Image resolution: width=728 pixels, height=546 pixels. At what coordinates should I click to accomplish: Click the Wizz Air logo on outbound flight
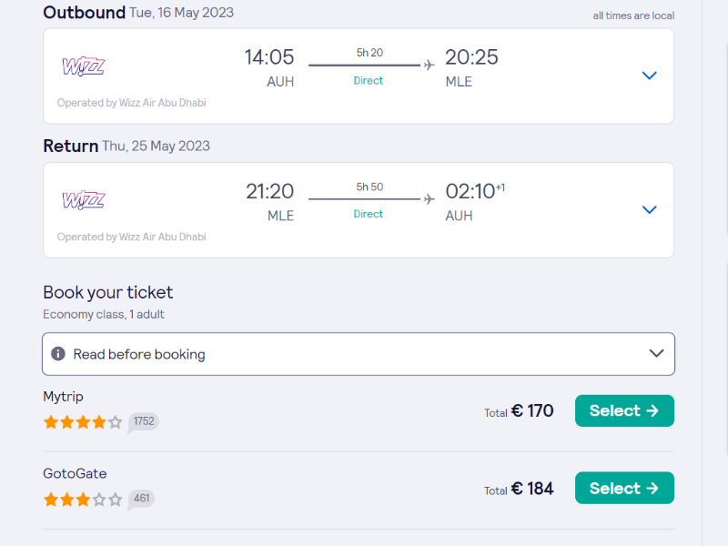point(83,66)
